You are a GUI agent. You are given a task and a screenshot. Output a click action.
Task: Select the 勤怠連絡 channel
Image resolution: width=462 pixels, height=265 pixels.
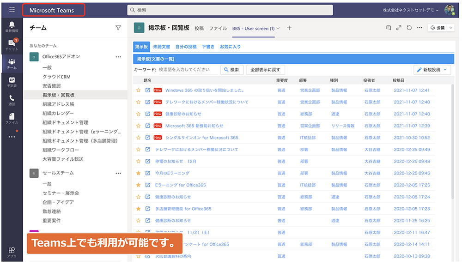pyautogui.click(x=52, y=211)
